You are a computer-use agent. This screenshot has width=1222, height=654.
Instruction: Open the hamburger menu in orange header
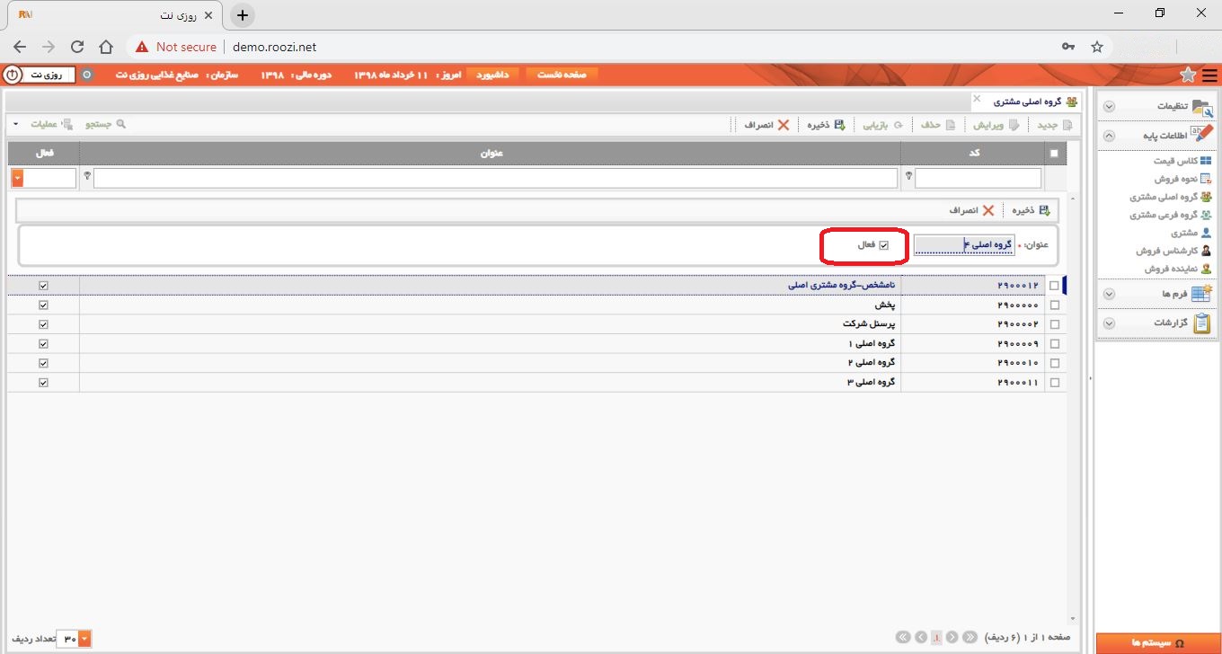click(1209, 75)
